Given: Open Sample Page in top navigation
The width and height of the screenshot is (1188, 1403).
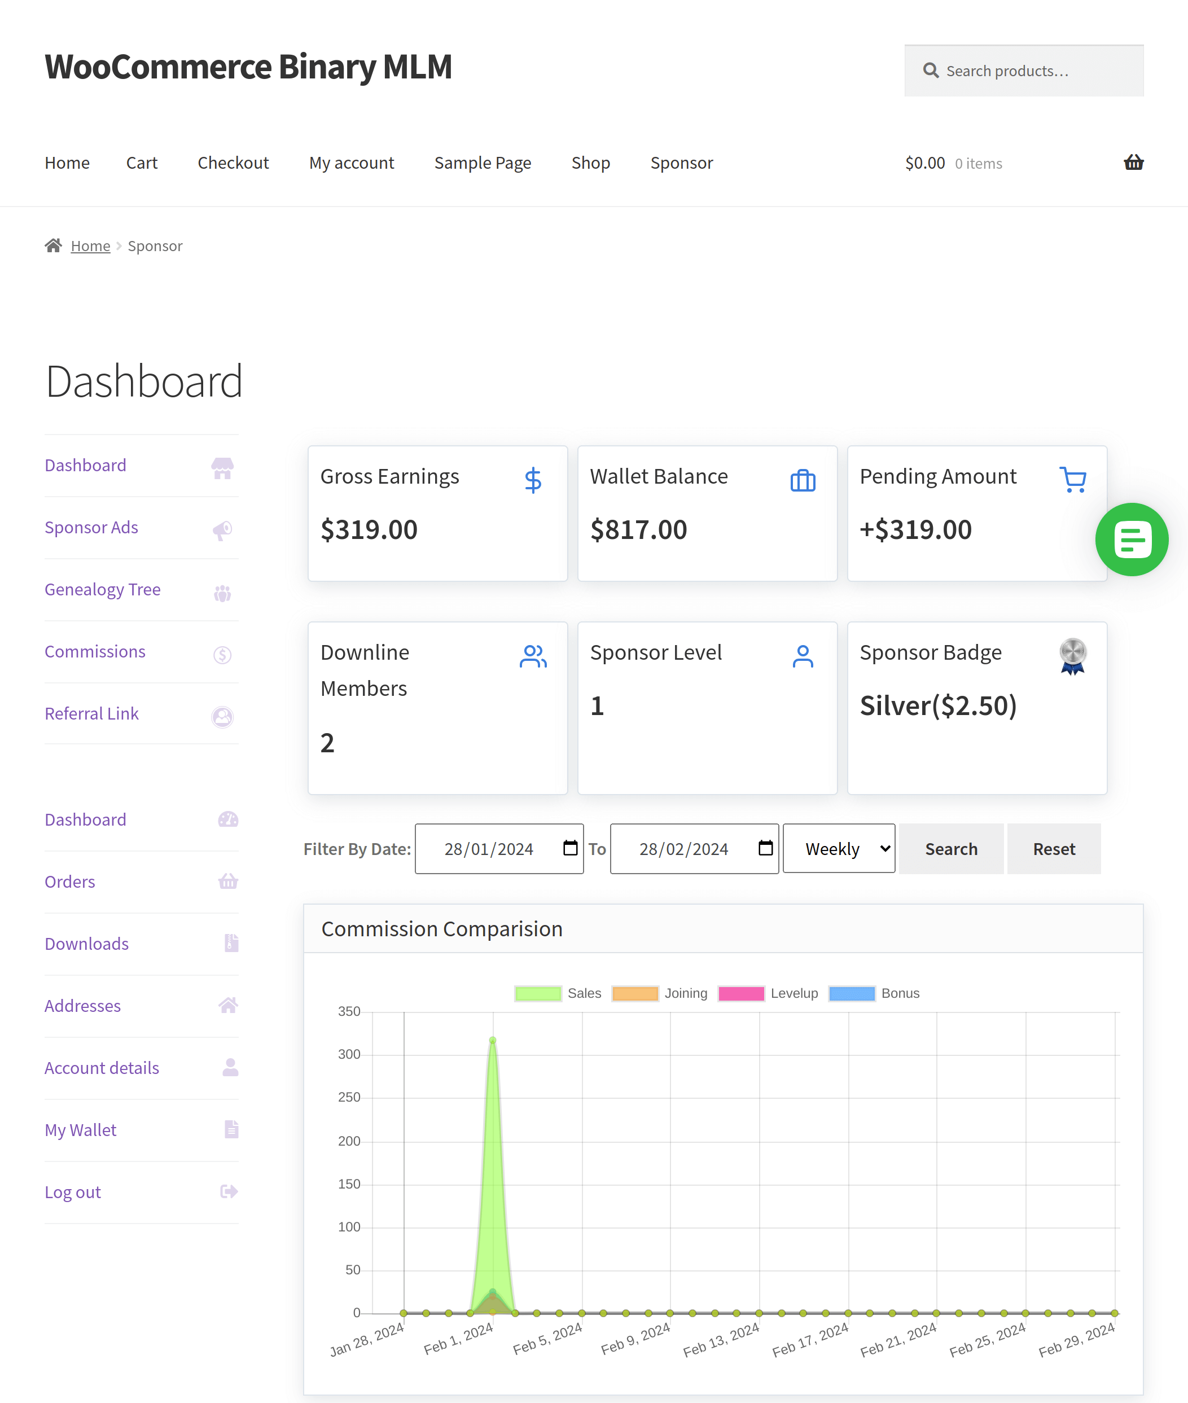Looking at the screenshot, I should pos(483,163).
